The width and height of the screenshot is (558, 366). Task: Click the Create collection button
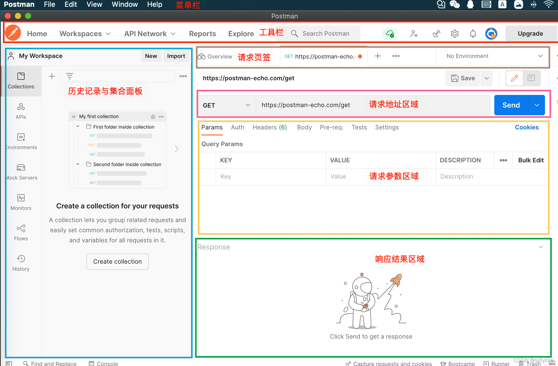pos(117,261)
